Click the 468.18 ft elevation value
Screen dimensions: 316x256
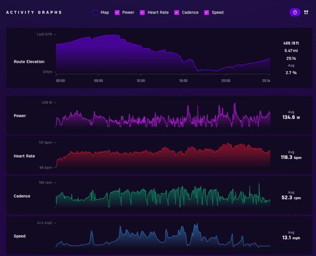(291, 43)
